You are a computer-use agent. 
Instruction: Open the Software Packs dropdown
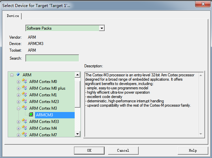pos(102,28)
